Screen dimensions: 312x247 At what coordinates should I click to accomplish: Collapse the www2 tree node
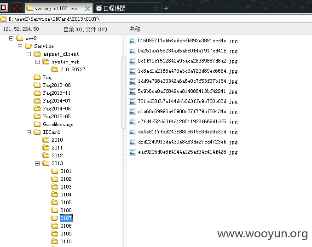point(12,38)
